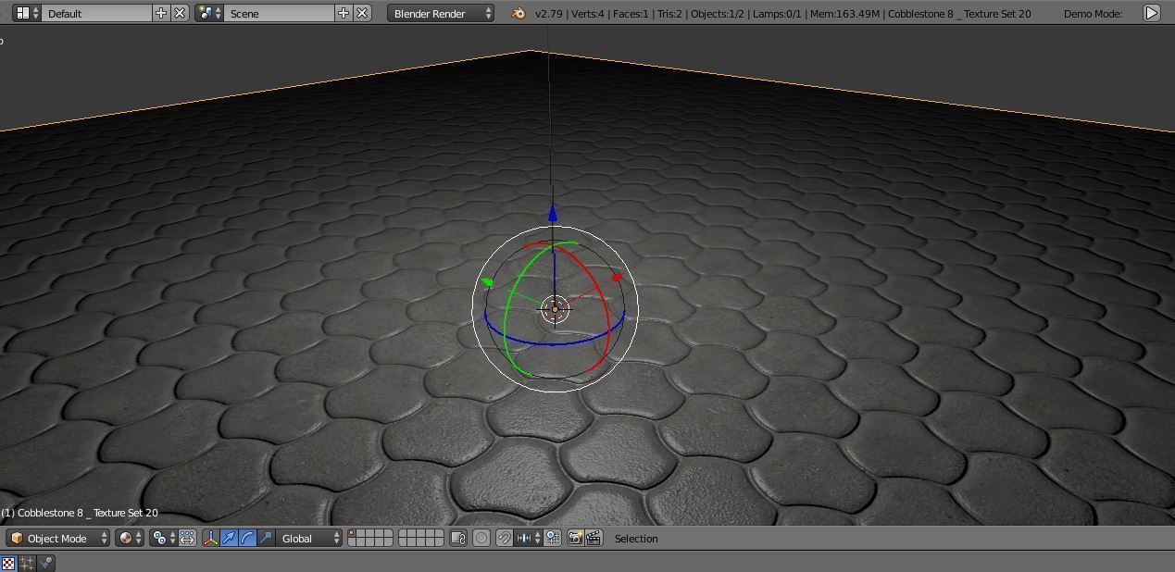
Task: Delete the current Scene
Action: pyautogui.click(x=362, y=13)
